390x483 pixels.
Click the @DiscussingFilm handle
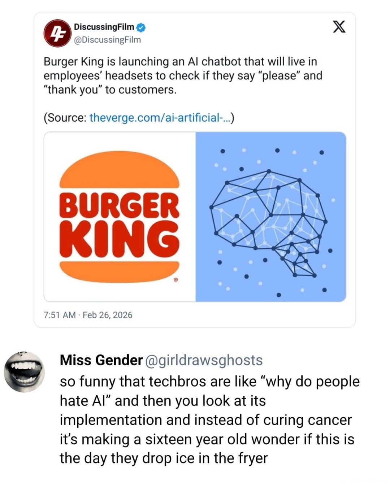105,40
